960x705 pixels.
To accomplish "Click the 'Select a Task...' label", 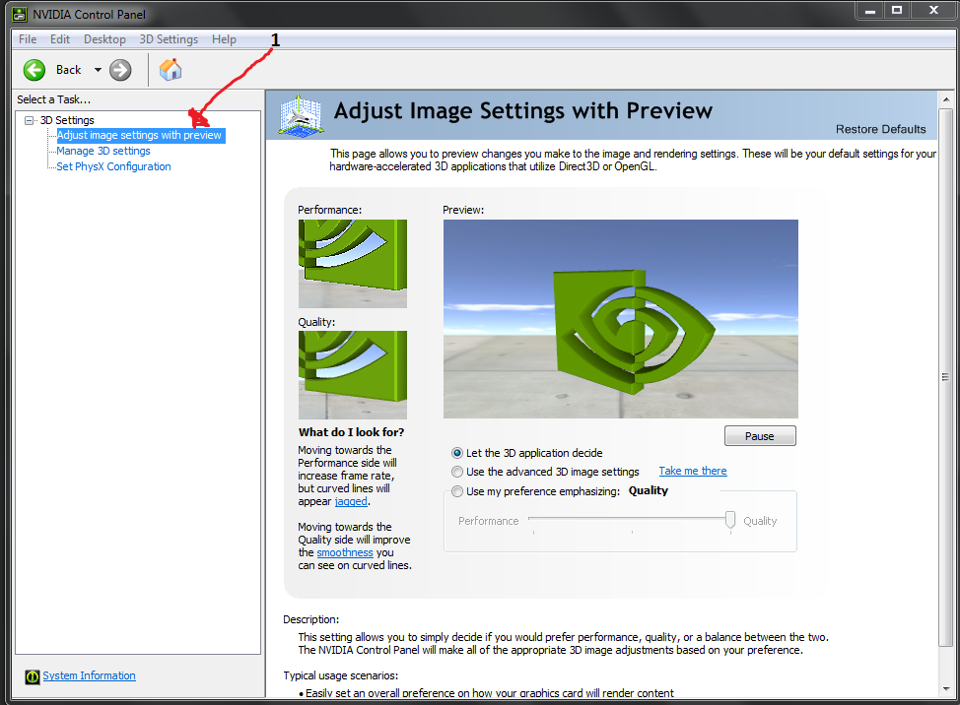I will click(54, 99).
